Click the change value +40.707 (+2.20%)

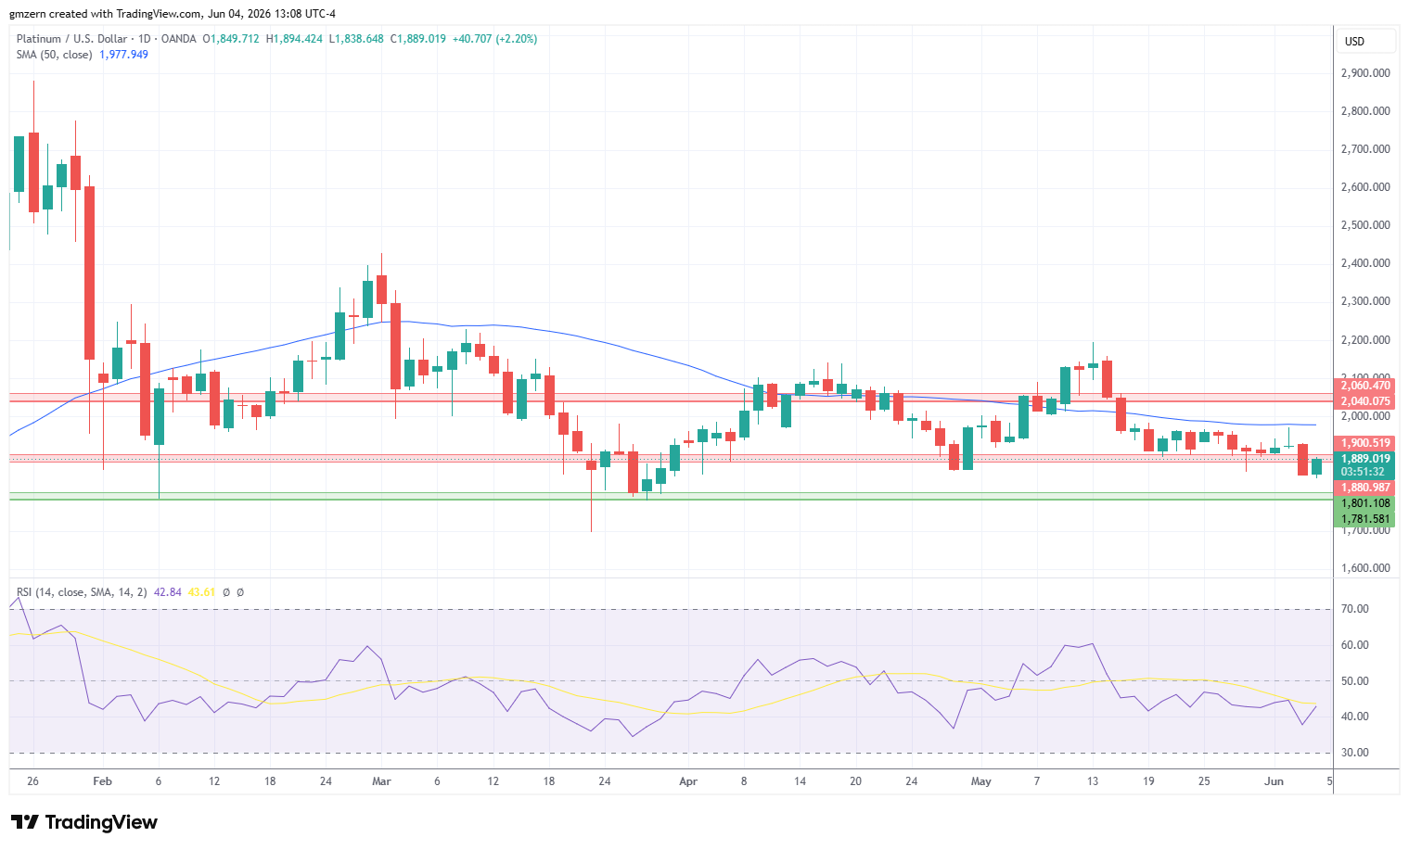pyautogui.click(x=494, y=39)
